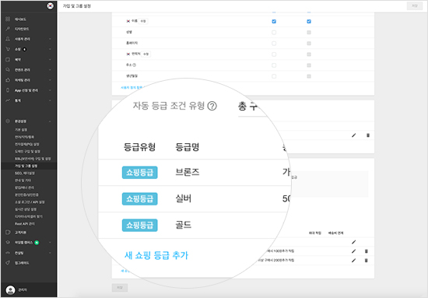
Task: Uncheck the first checkbox in 이름 row
Action: click(x=274, y=21)
